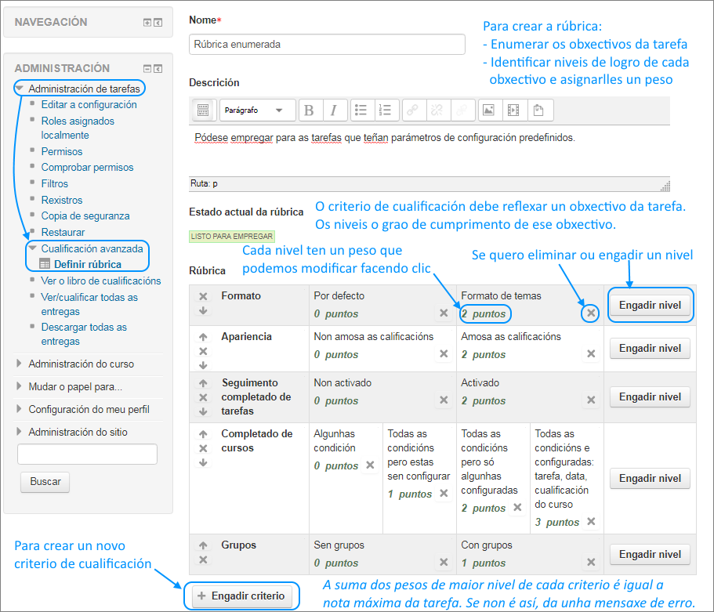The width and height of the screenshot is (714, 612).
Task: Open the Parágrafo format dropdown
Action: pos(257,110)
